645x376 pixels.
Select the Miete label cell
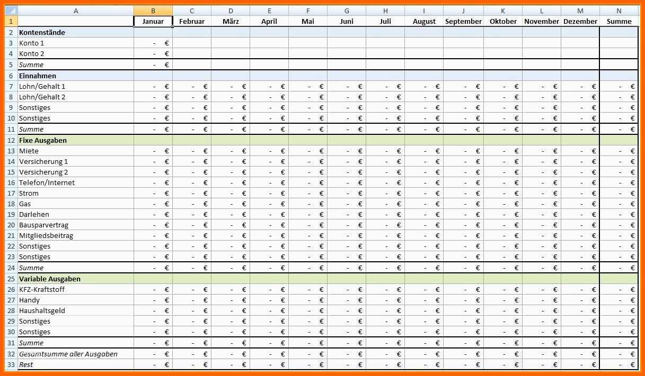pyautogui.click(x=76, y=151)
